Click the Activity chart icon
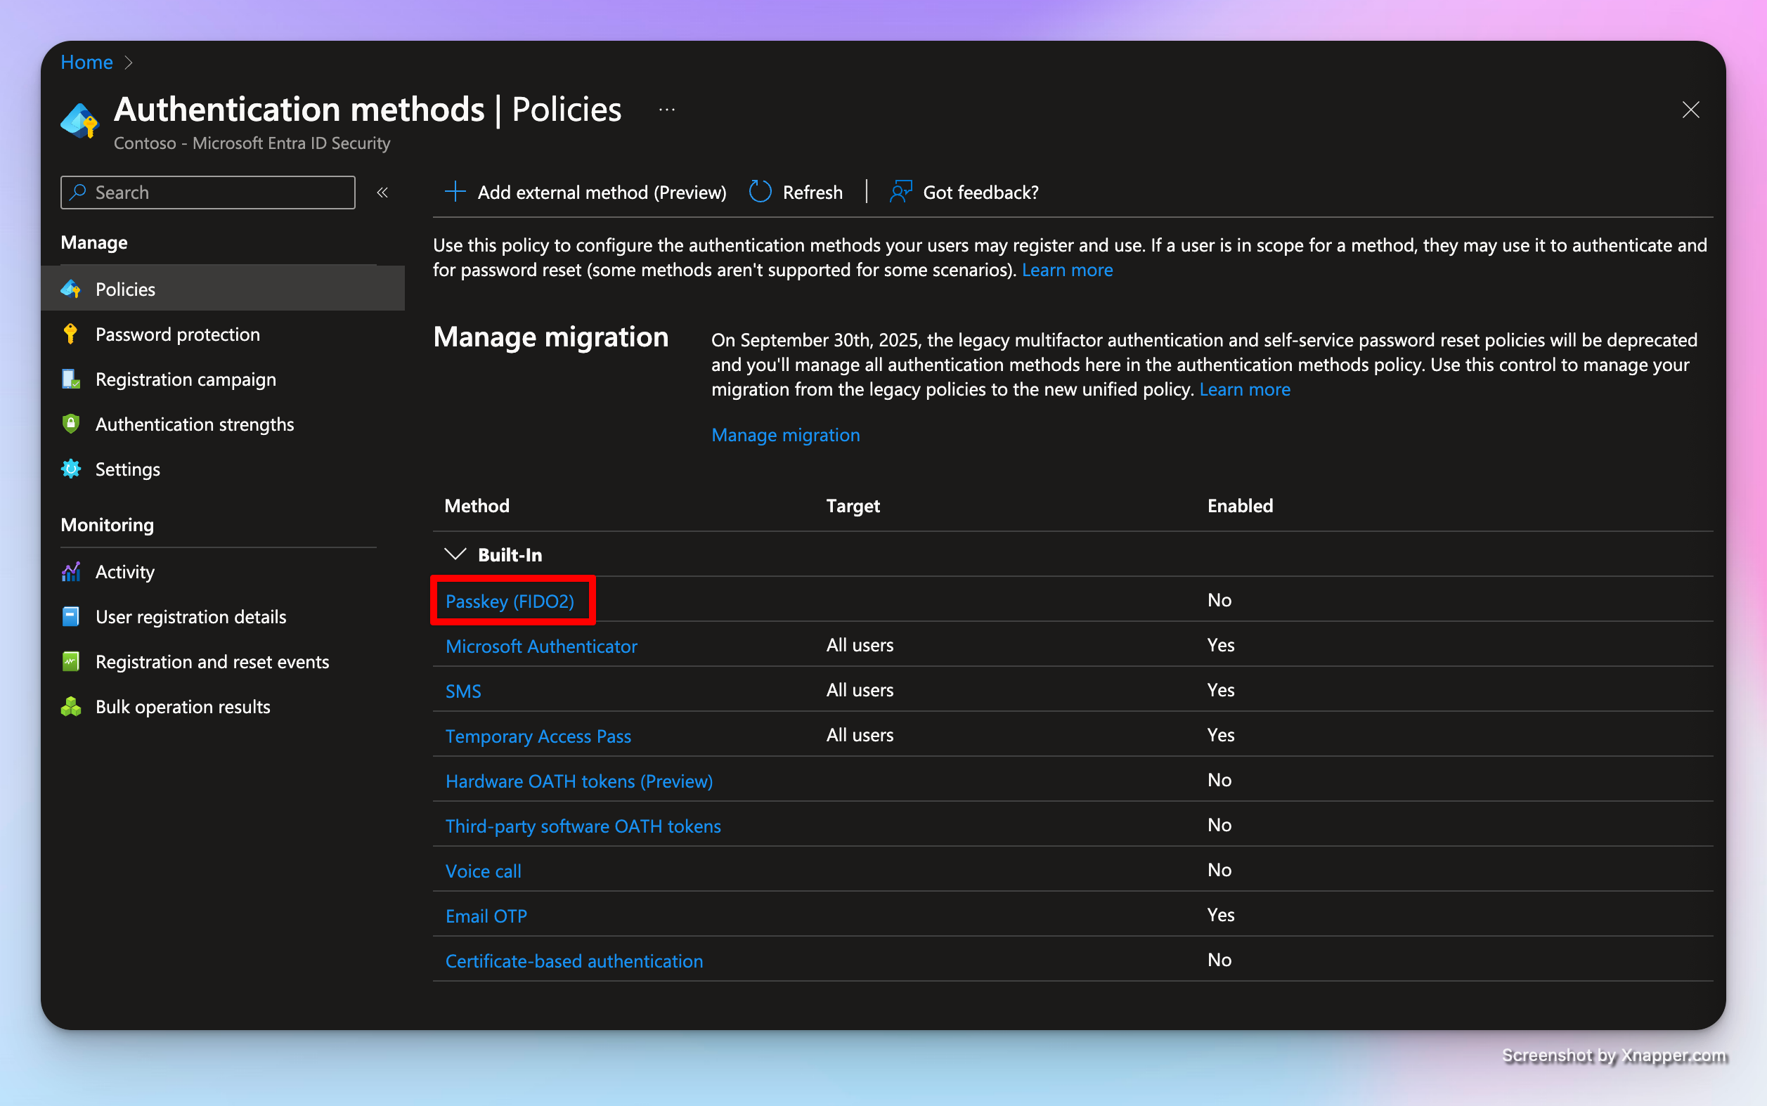This screenshot has width=1767, height=1106. click(x=70, y=572)
